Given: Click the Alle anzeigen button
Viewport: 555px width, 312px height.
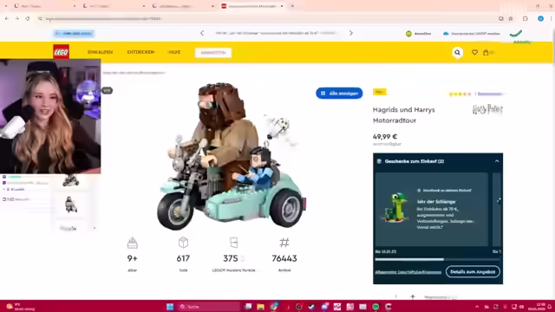Looking at the screenshot, I should [339, 93].
